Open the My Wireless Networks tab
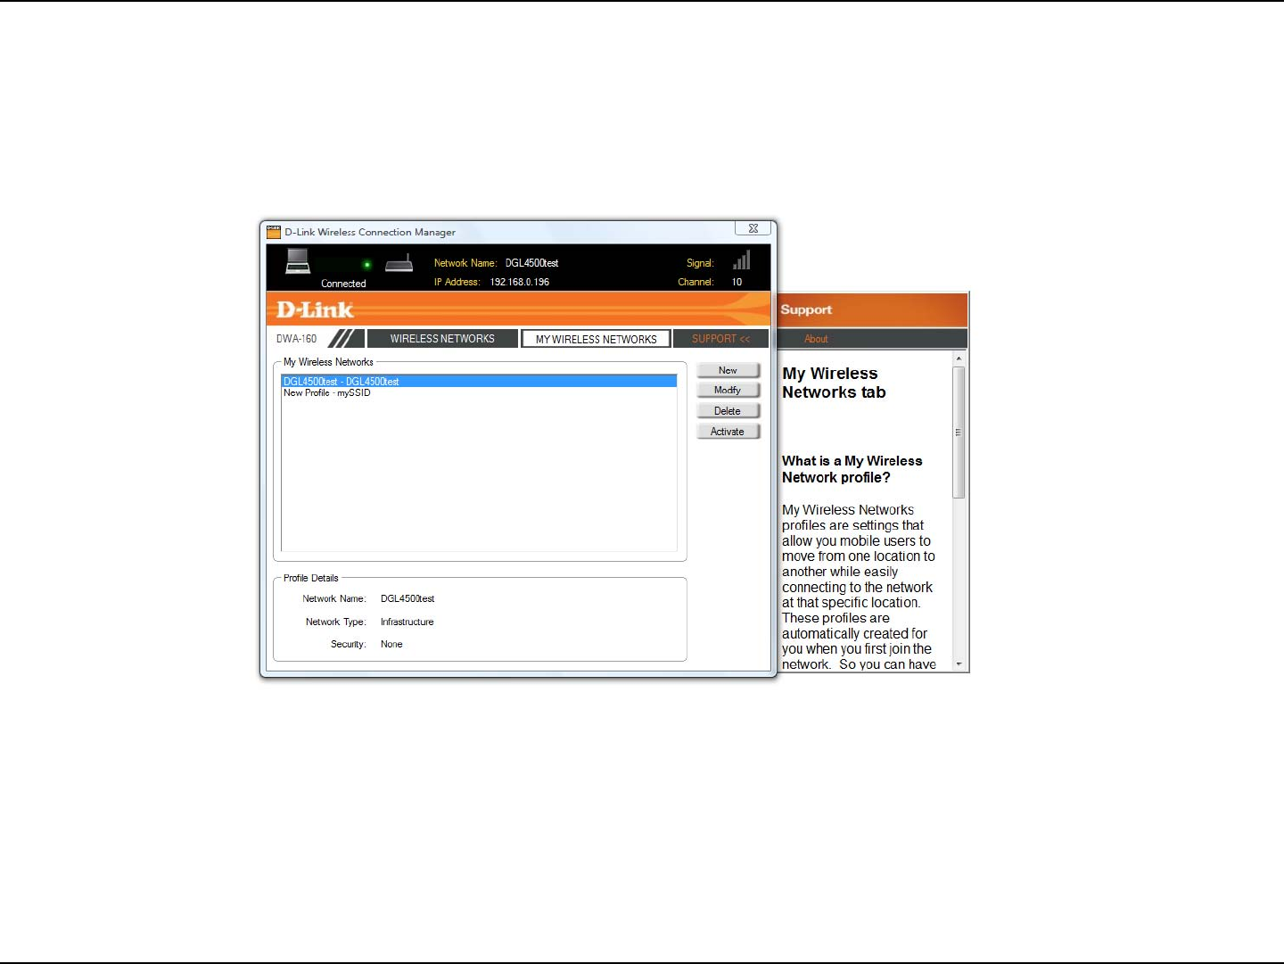This screenshot has width=1284, height=964. point(596,339)
